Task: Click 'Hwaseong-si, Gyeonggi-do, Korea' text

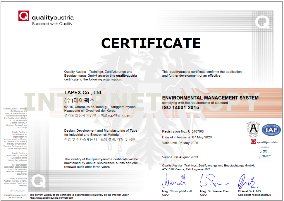Action: pyautogui.click(x=90, y=111)
